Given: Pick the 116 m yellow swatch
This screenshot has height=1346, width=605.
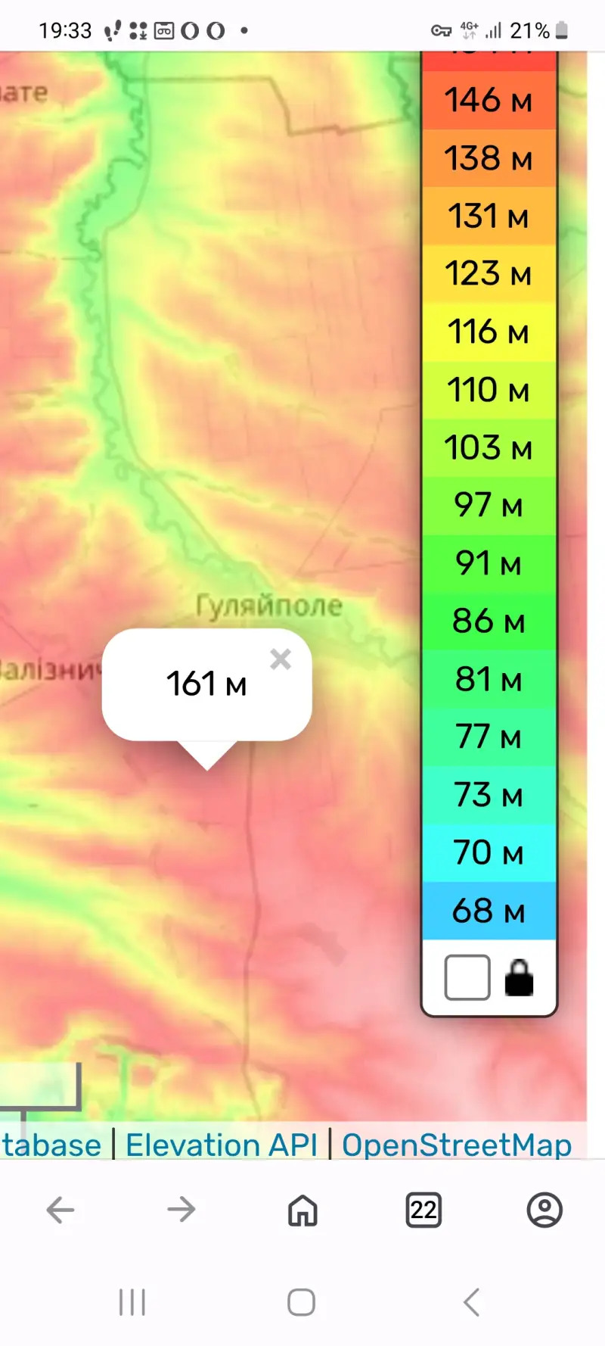Looking at the screenshot, I should tap(489, 332).
